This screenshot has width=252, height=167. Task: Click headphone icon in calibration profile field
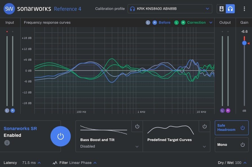pos(132,9)
